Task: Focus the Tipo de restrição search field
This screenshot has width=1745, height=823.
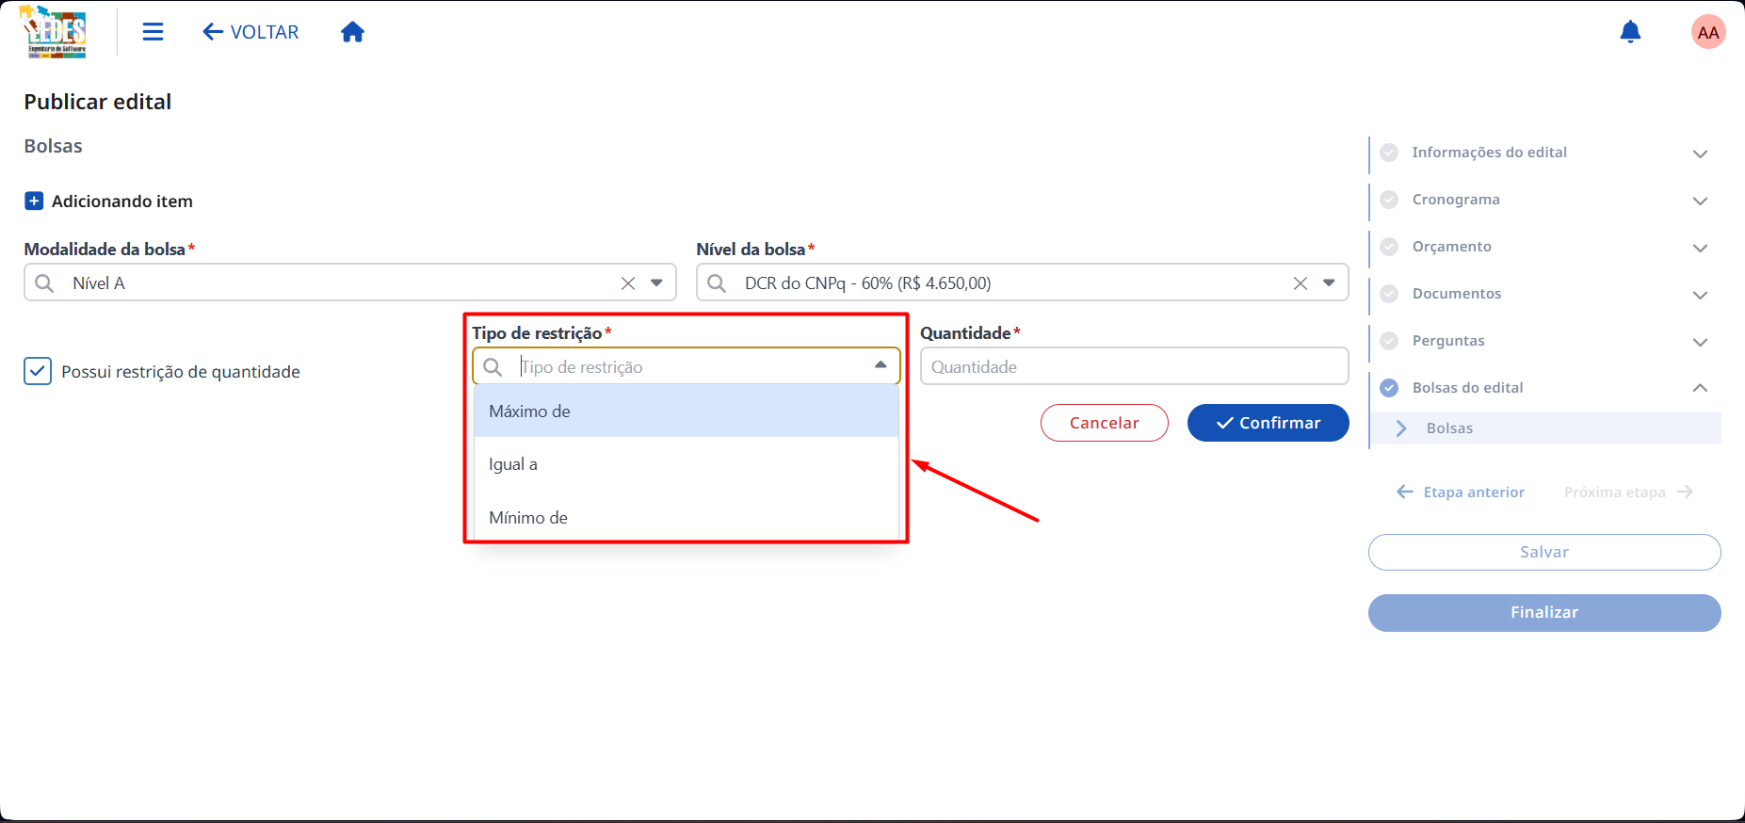Action: coord(687,366)
